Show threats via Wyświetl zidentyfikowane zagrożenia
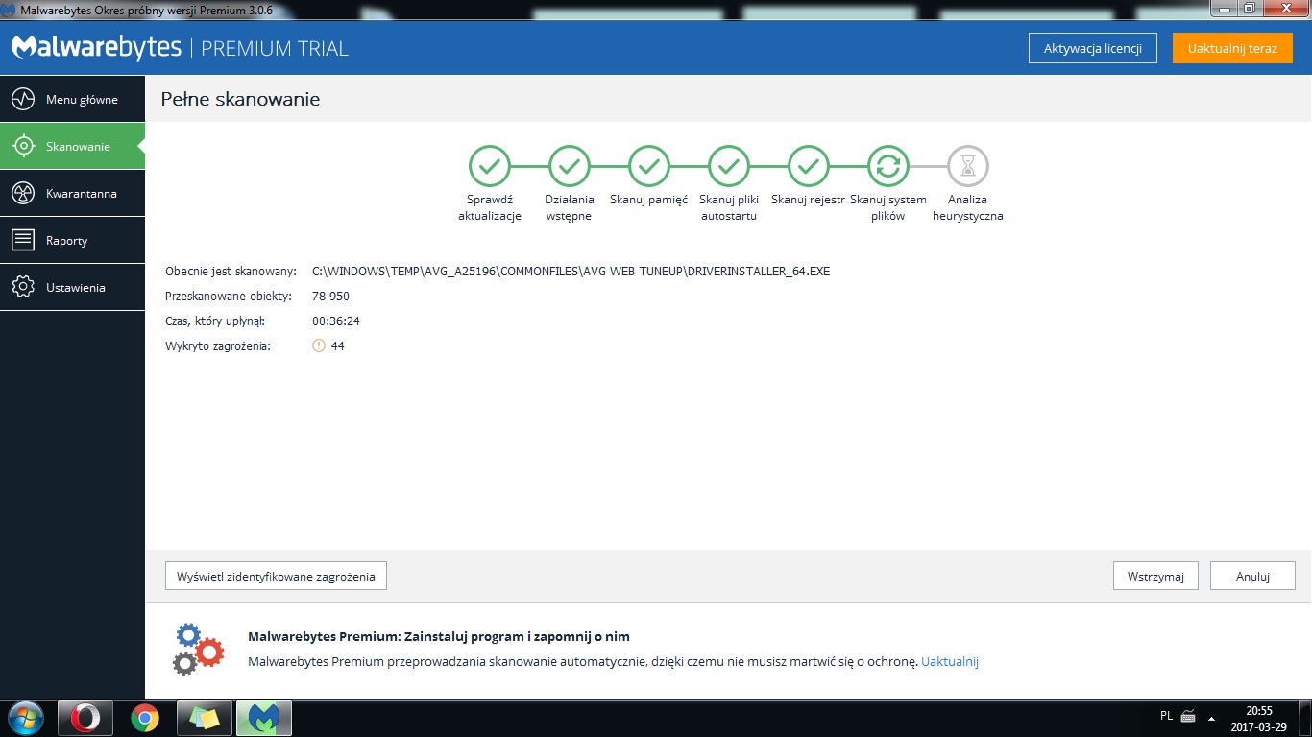Viewport: 1312px width, 737px height. 277,576
